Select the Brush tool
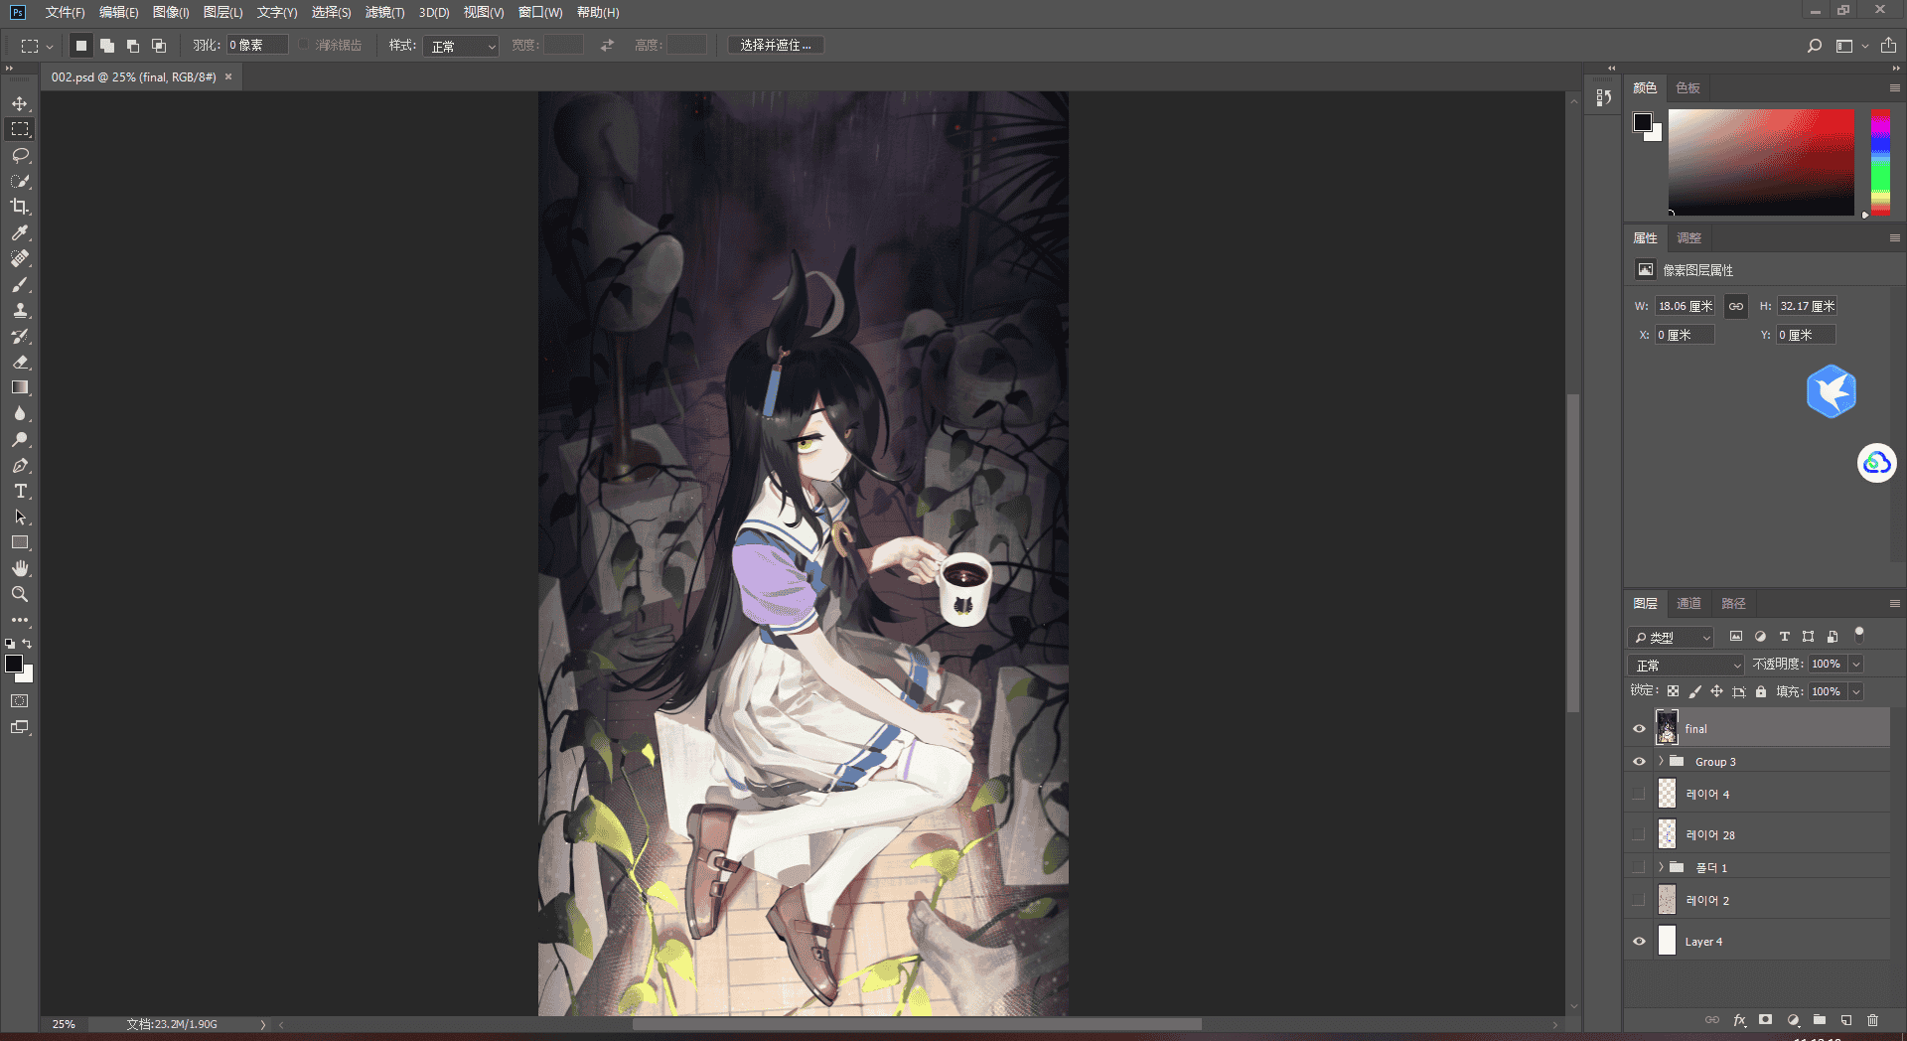The image size is (1907, 1041). tap(20, 284)
